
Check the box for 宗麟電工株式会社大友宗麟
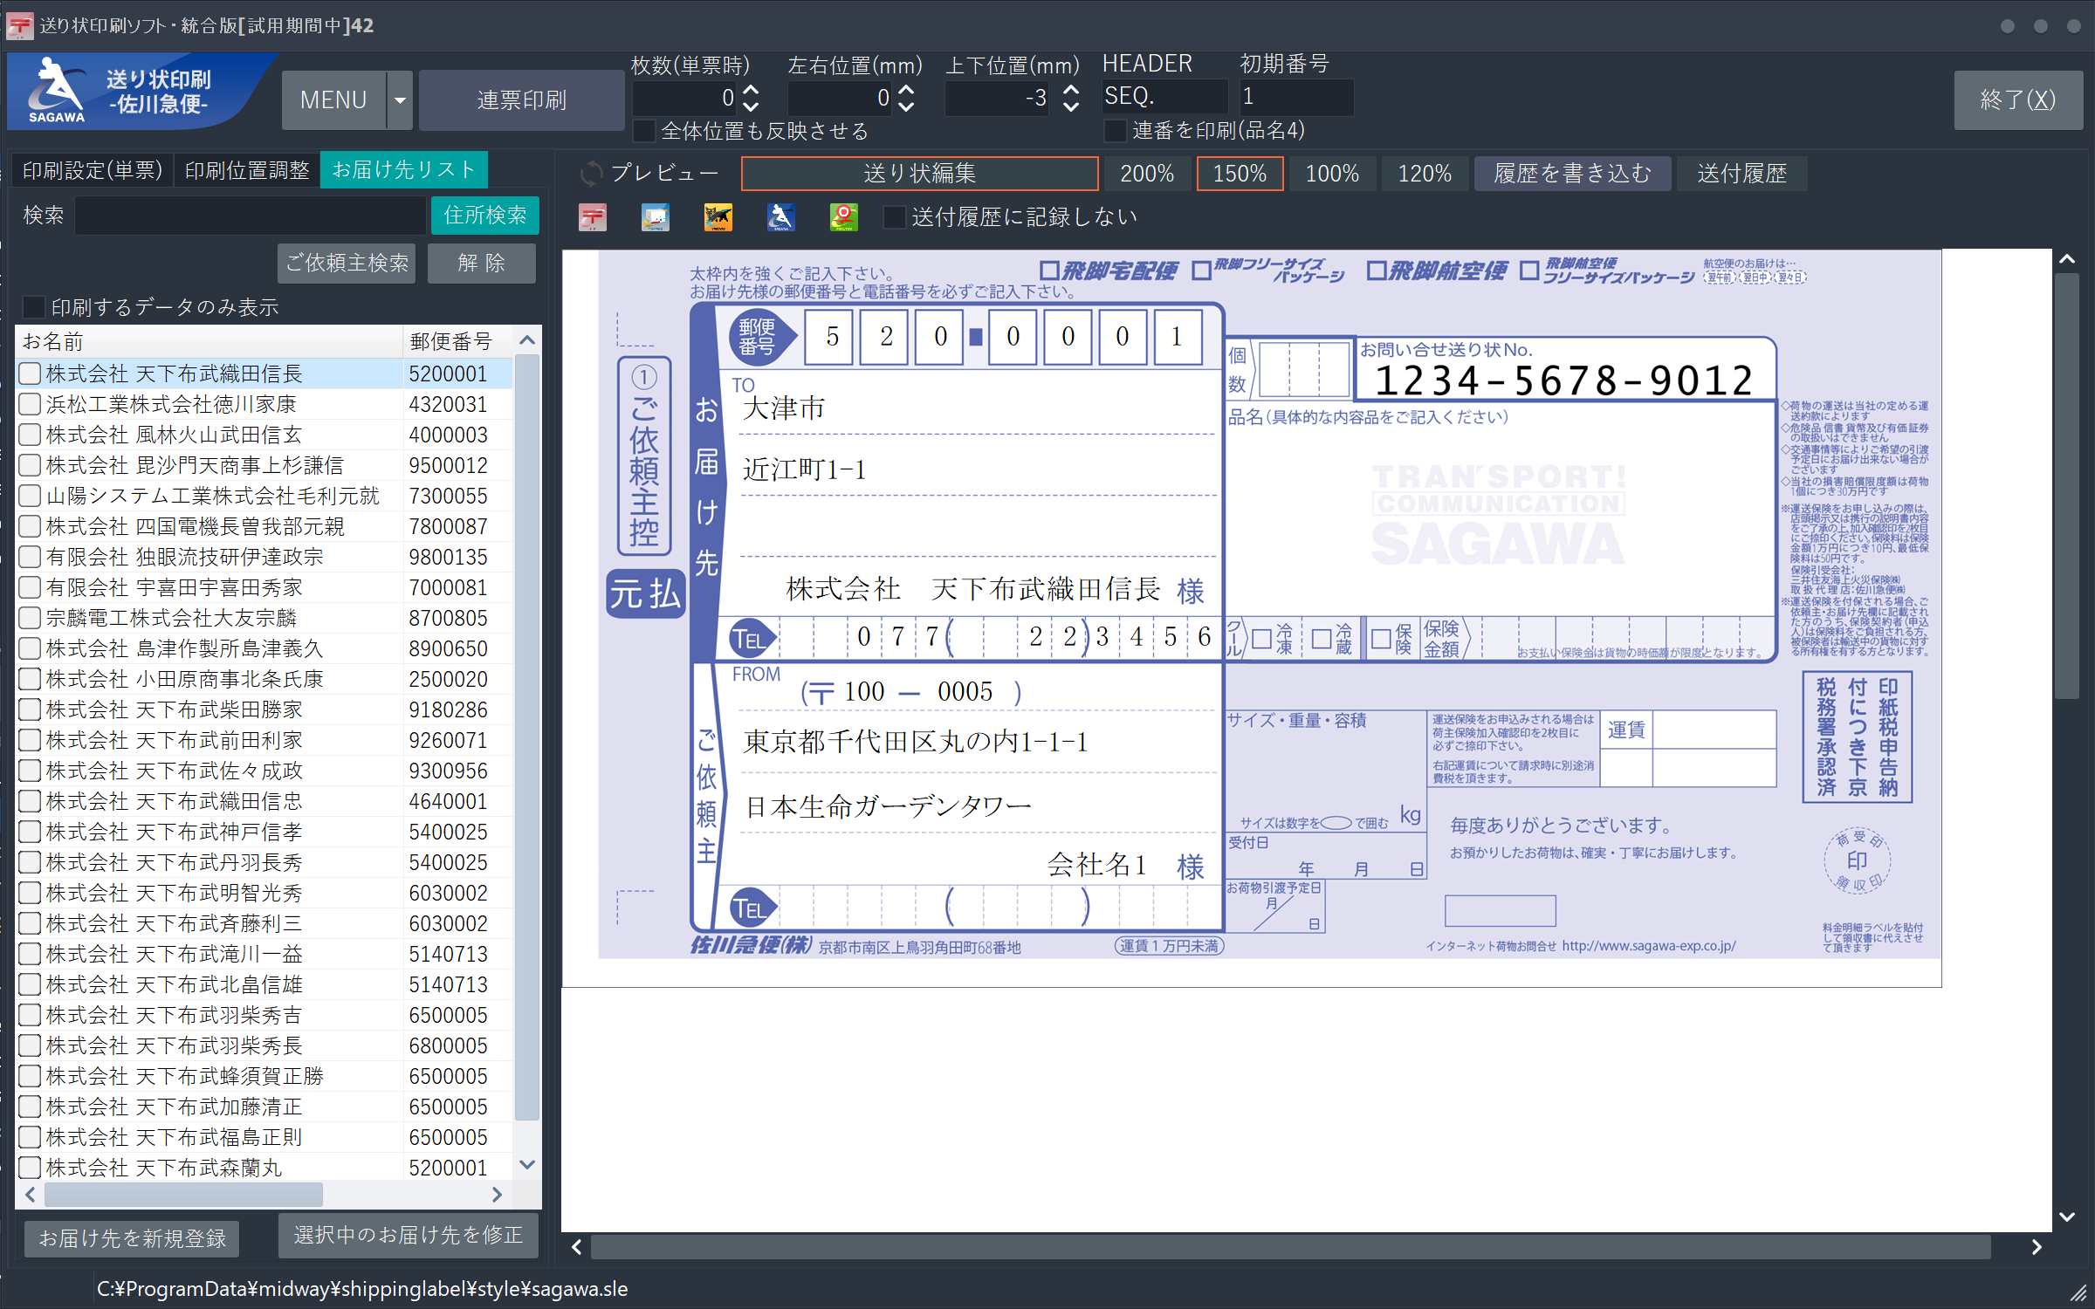tap(30, 618)
